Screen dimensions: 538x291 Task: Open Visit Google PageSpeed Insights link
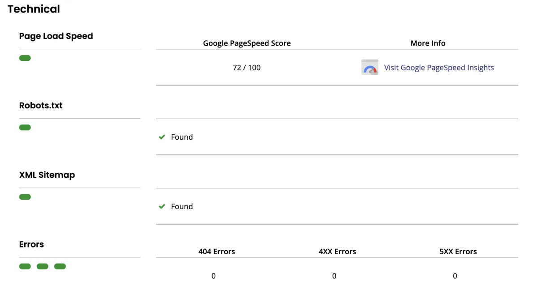click(439, 68)
